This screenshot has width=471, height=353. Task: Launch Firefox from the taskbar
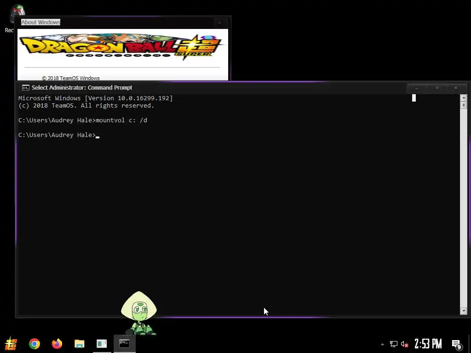57,344
